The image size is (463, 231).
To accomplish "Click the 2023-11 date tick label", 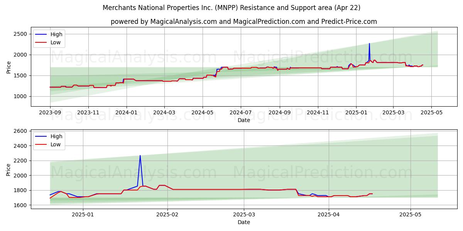I will 88,113.
